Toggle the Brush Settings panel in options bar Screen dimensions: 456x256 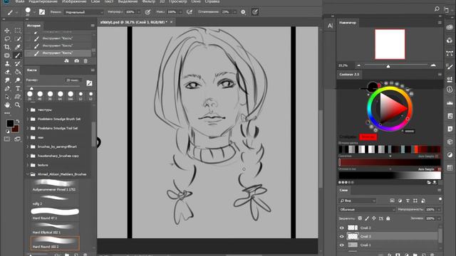pos(42,12)
